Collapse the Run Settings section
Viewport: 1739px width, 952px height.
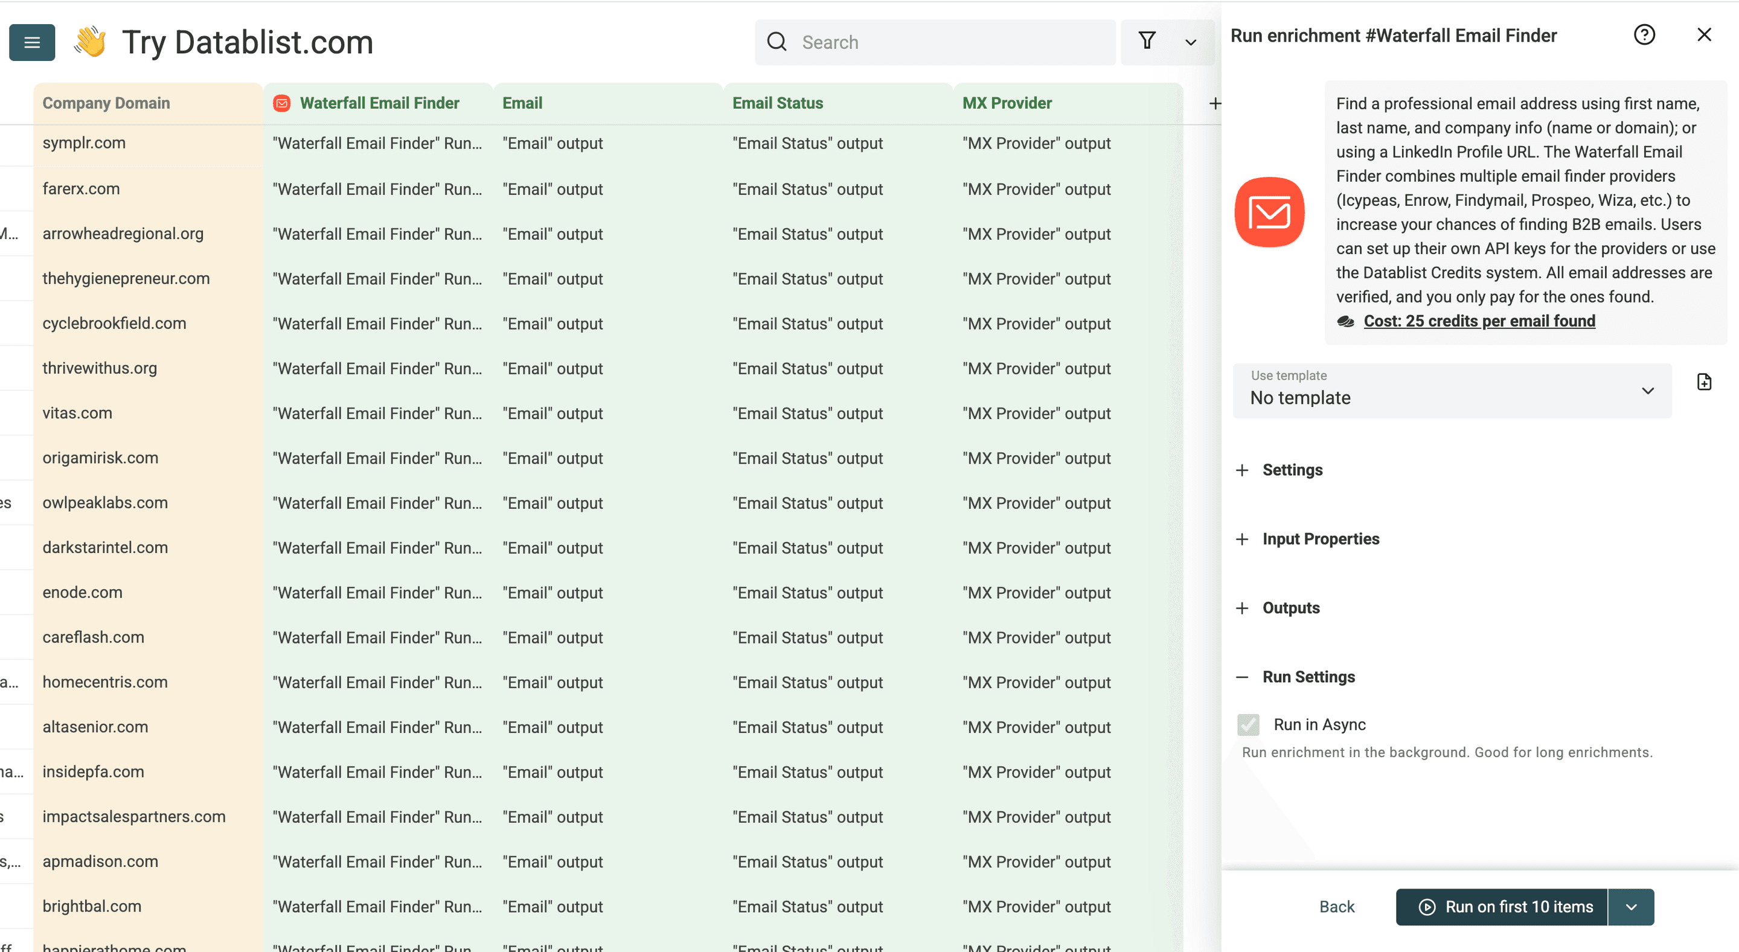click(x=1295, y=677)
